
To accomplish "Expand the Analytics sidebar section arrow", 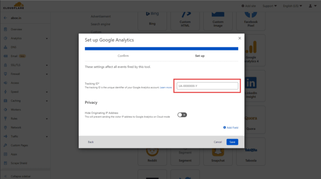I will [x=47, y=38].
